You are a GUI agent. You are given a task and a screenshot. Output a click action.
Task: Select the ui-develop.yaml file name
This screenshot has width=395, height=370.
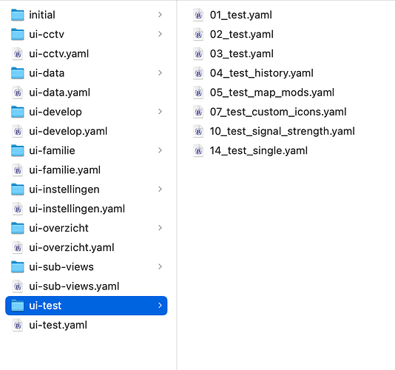pyautogui.click(x=68, y=131)
